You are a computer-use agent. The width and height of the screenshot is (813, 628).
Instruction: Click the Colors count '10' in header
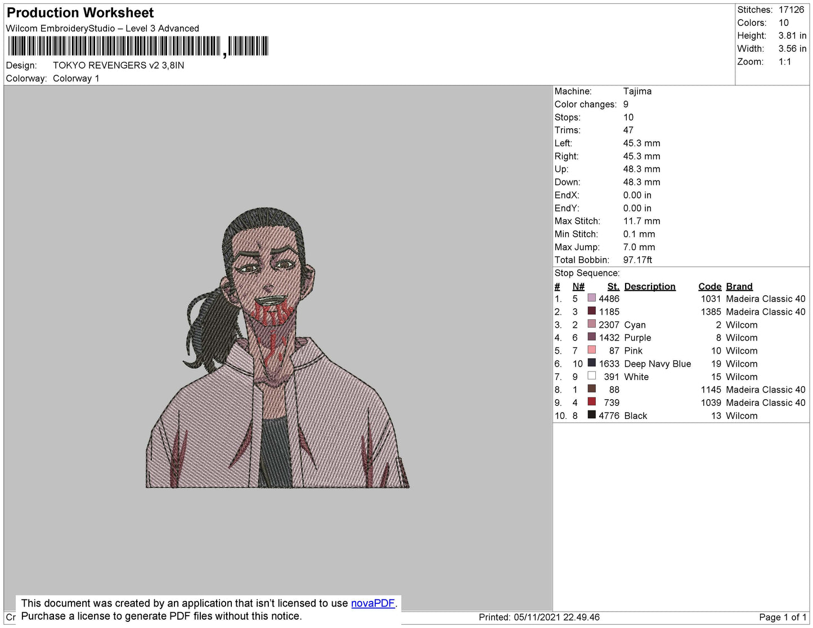[784, 22]
